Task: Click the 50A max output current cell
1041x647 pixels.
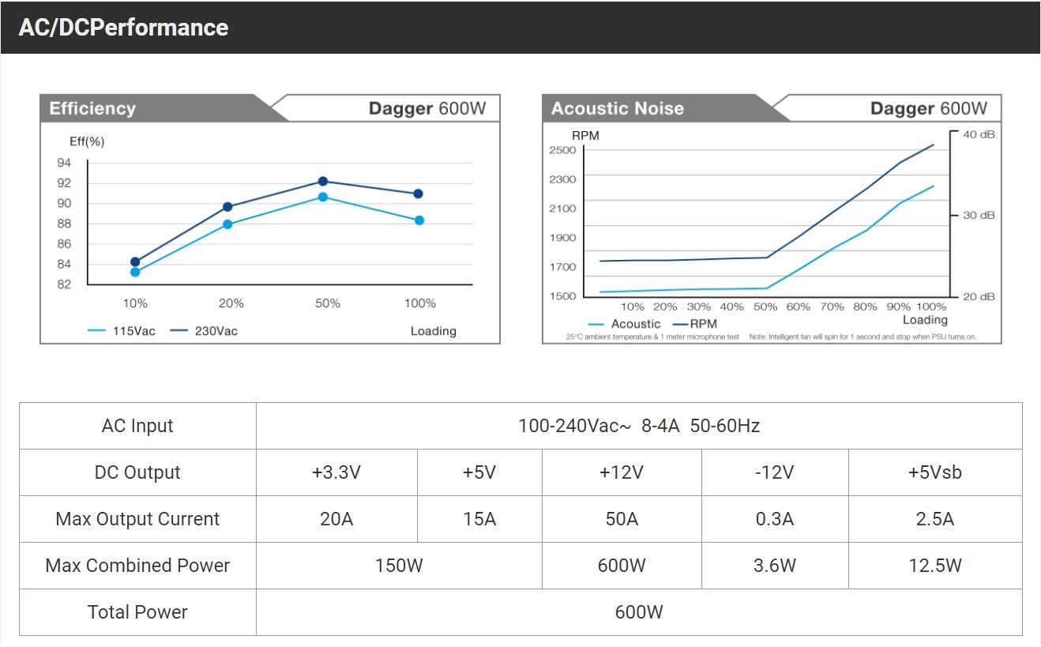Action: point(622,519)
